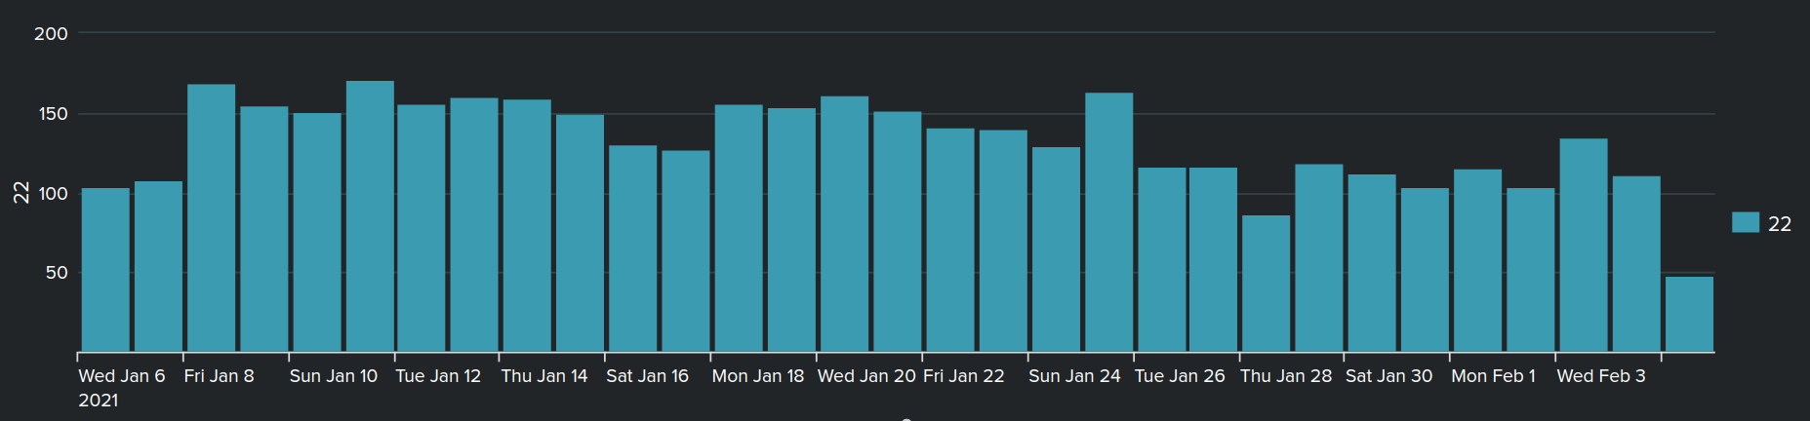Select the low Thu Jan 28 bar
This screenshot has width=1810, height=421.
click(x=1266, y=284)
